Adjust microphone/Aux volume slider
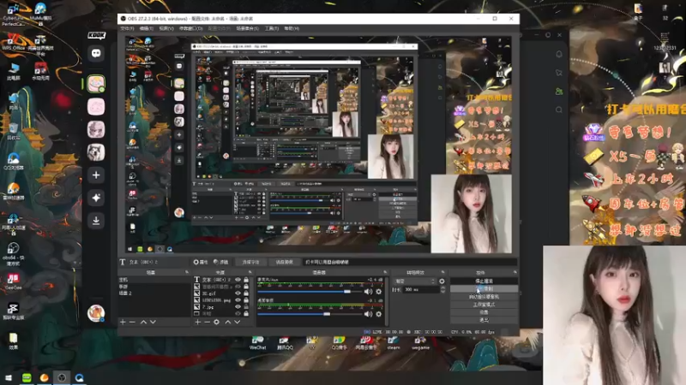Viewport: 686px width, 385px height. coord(310,291)
